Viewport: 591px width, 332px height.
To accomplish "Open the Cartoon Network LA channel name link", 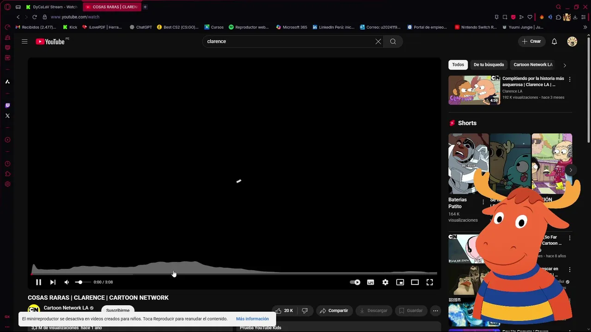I will click(x=66, y=308).
